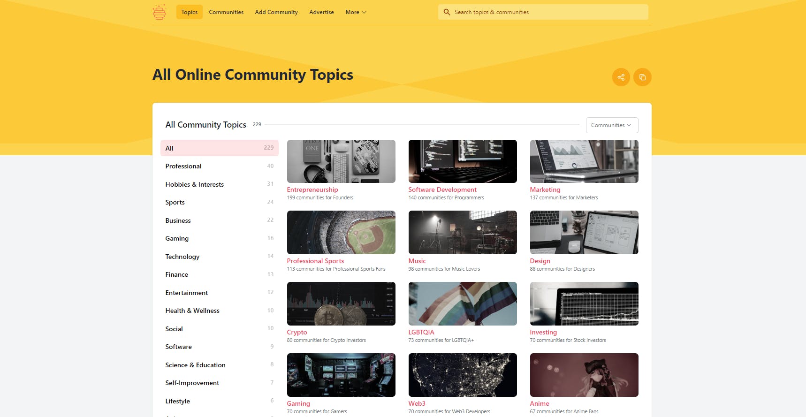Click the copy link icon button

pos(642,77)
